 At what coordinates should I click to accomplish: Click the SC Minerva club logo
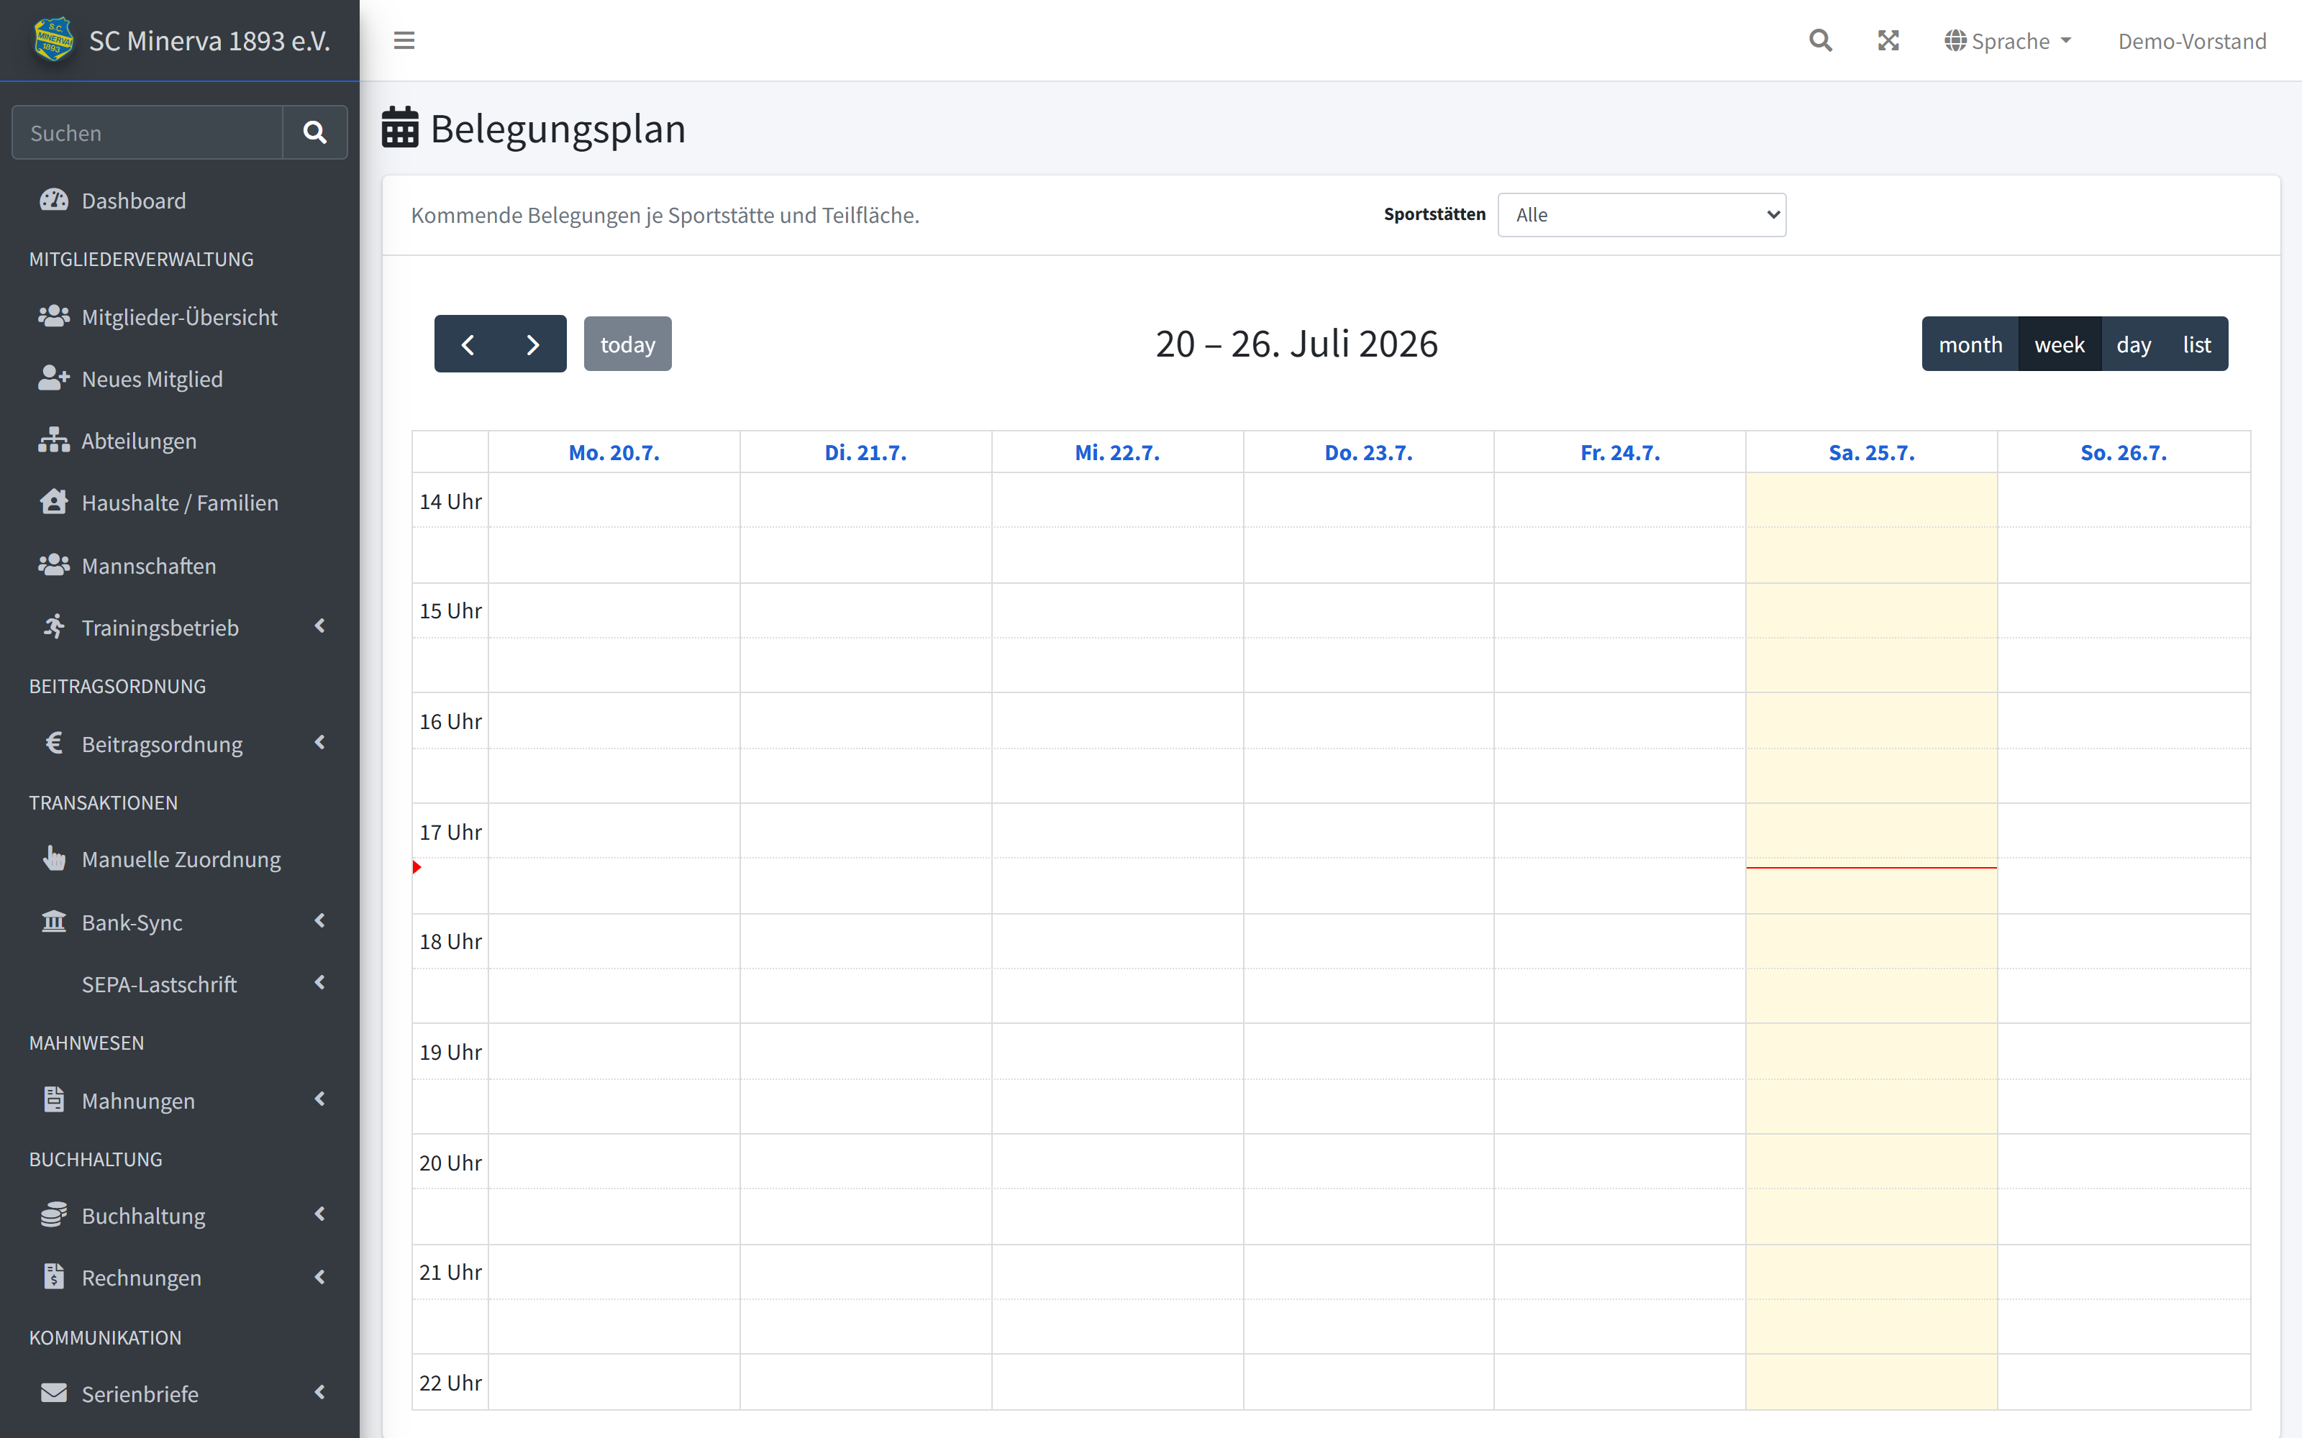(53, 40)
